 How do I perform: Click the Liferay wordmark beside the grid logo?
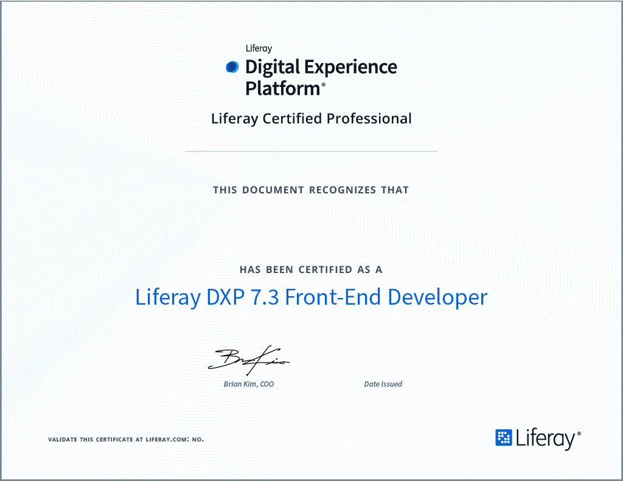(x=546, y=439)
